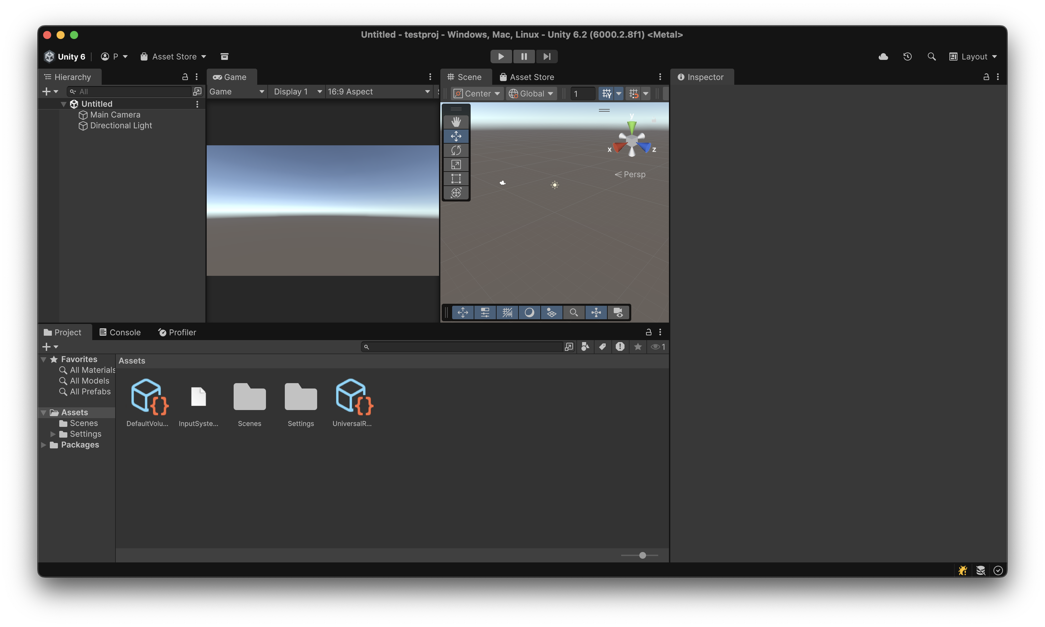The width and height of the screenshot is (1045, 627).
Task: Select the Rect transform tool
Action: pyautogui.click(x=456, y=179)
